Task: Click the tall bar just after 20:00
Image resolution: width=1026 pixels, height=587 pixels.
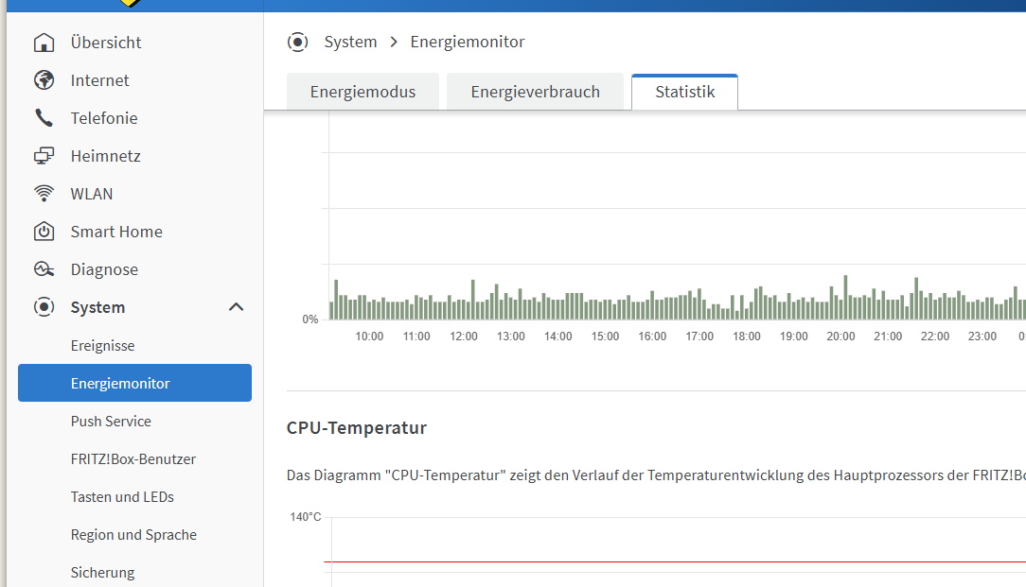Action: click(845, 298)
